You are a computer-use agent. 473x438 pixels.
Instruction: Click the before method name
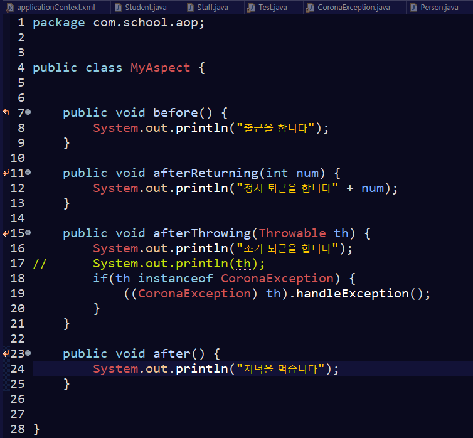(175, 113)
